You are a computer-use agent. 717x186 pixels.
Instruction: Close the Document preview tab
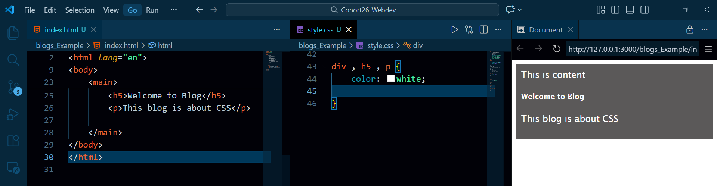pos(570,29)
